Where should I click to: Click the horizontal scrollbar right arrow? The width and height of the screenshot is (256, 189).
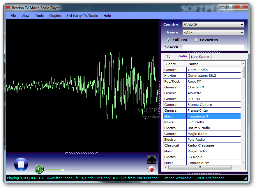(x=238, y=167)
